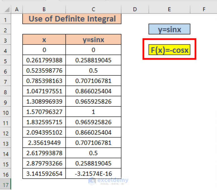Click the blue y=sinx cell in column E
The image size is (217, 190).
169,29
